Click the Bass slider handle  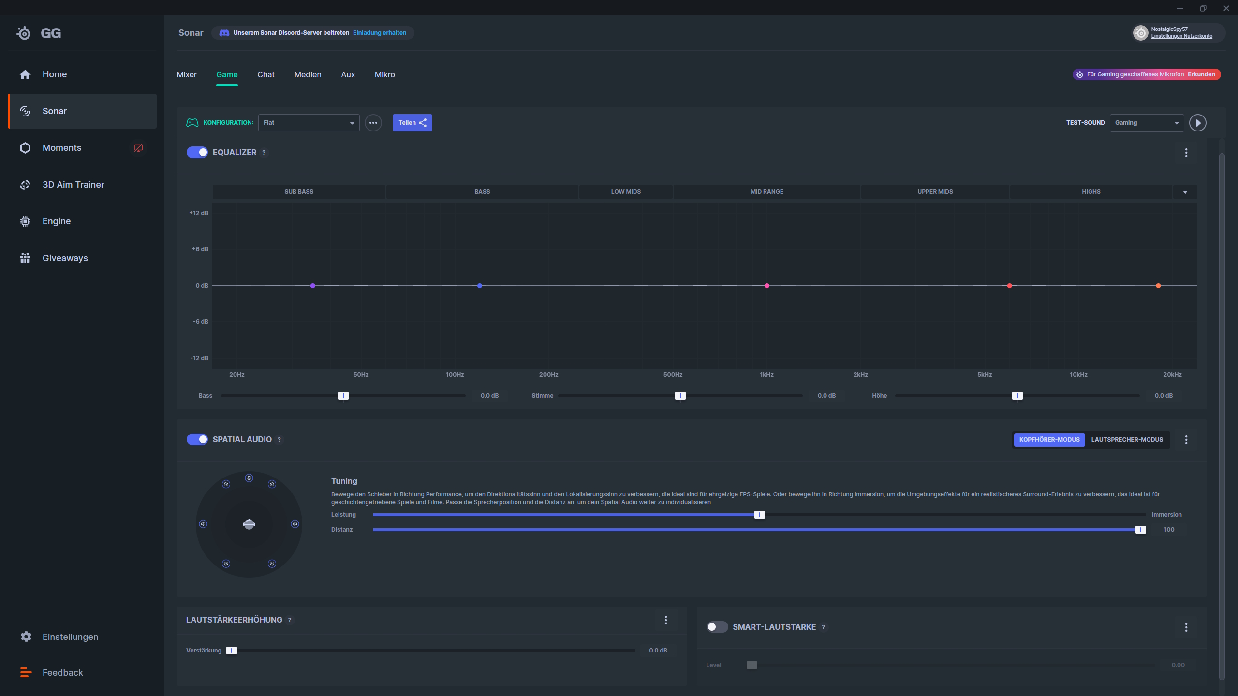point(343,396)
